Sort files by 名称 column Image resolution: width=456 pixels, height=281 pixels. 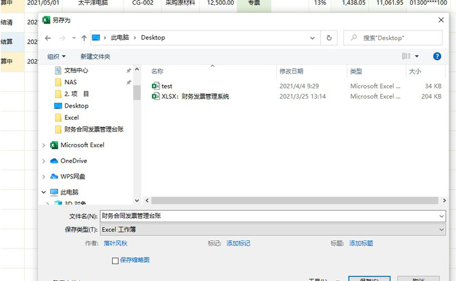click(x=157, y=72)
